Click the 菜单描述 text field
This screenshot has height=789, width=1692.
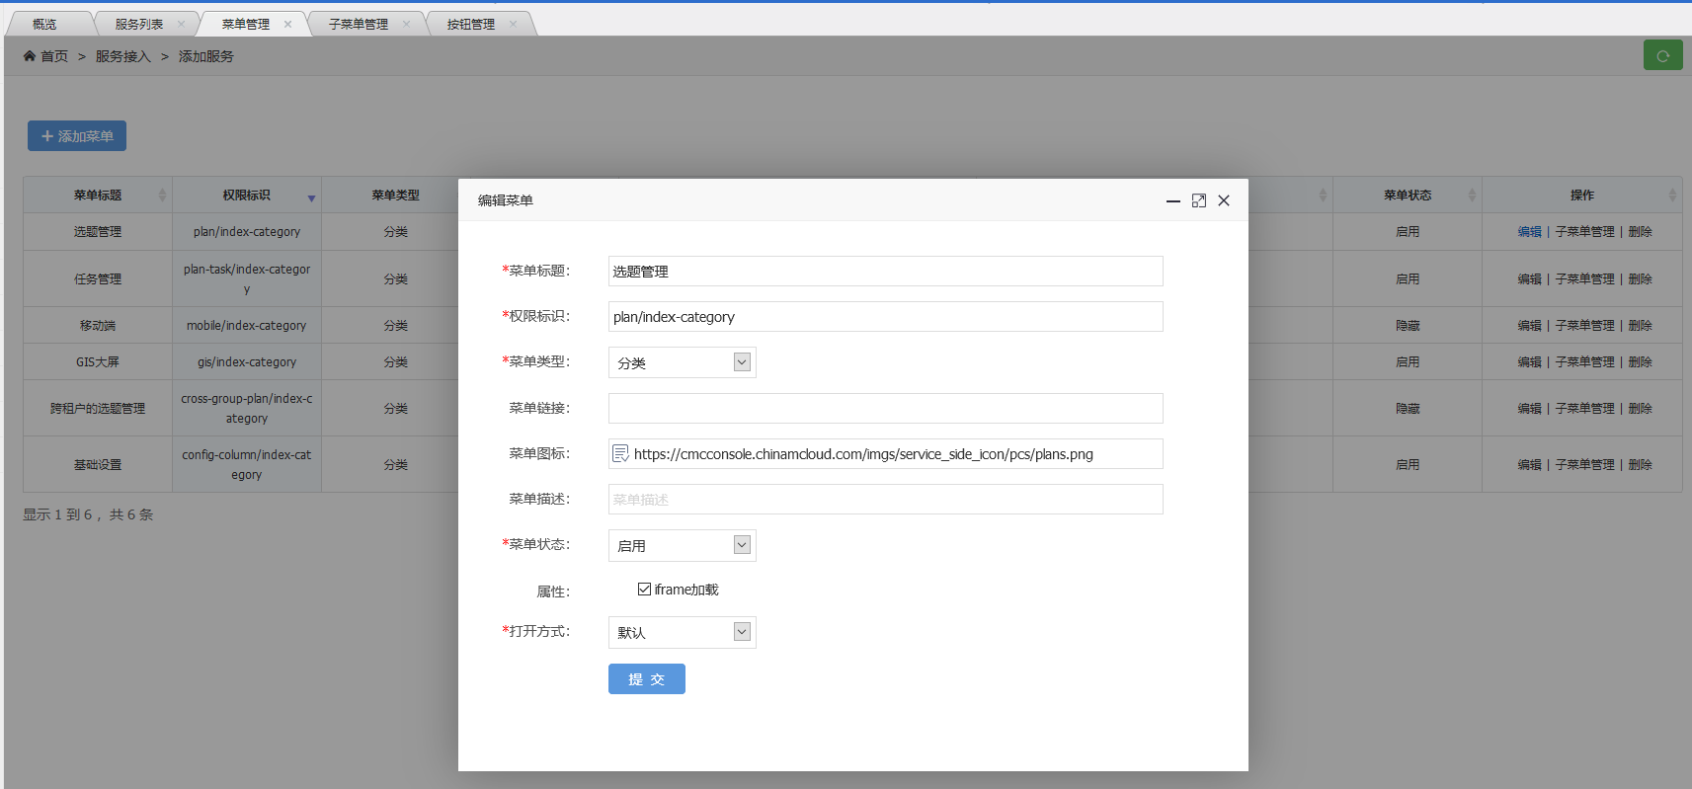pyautogui.click(x=885, y=500)
